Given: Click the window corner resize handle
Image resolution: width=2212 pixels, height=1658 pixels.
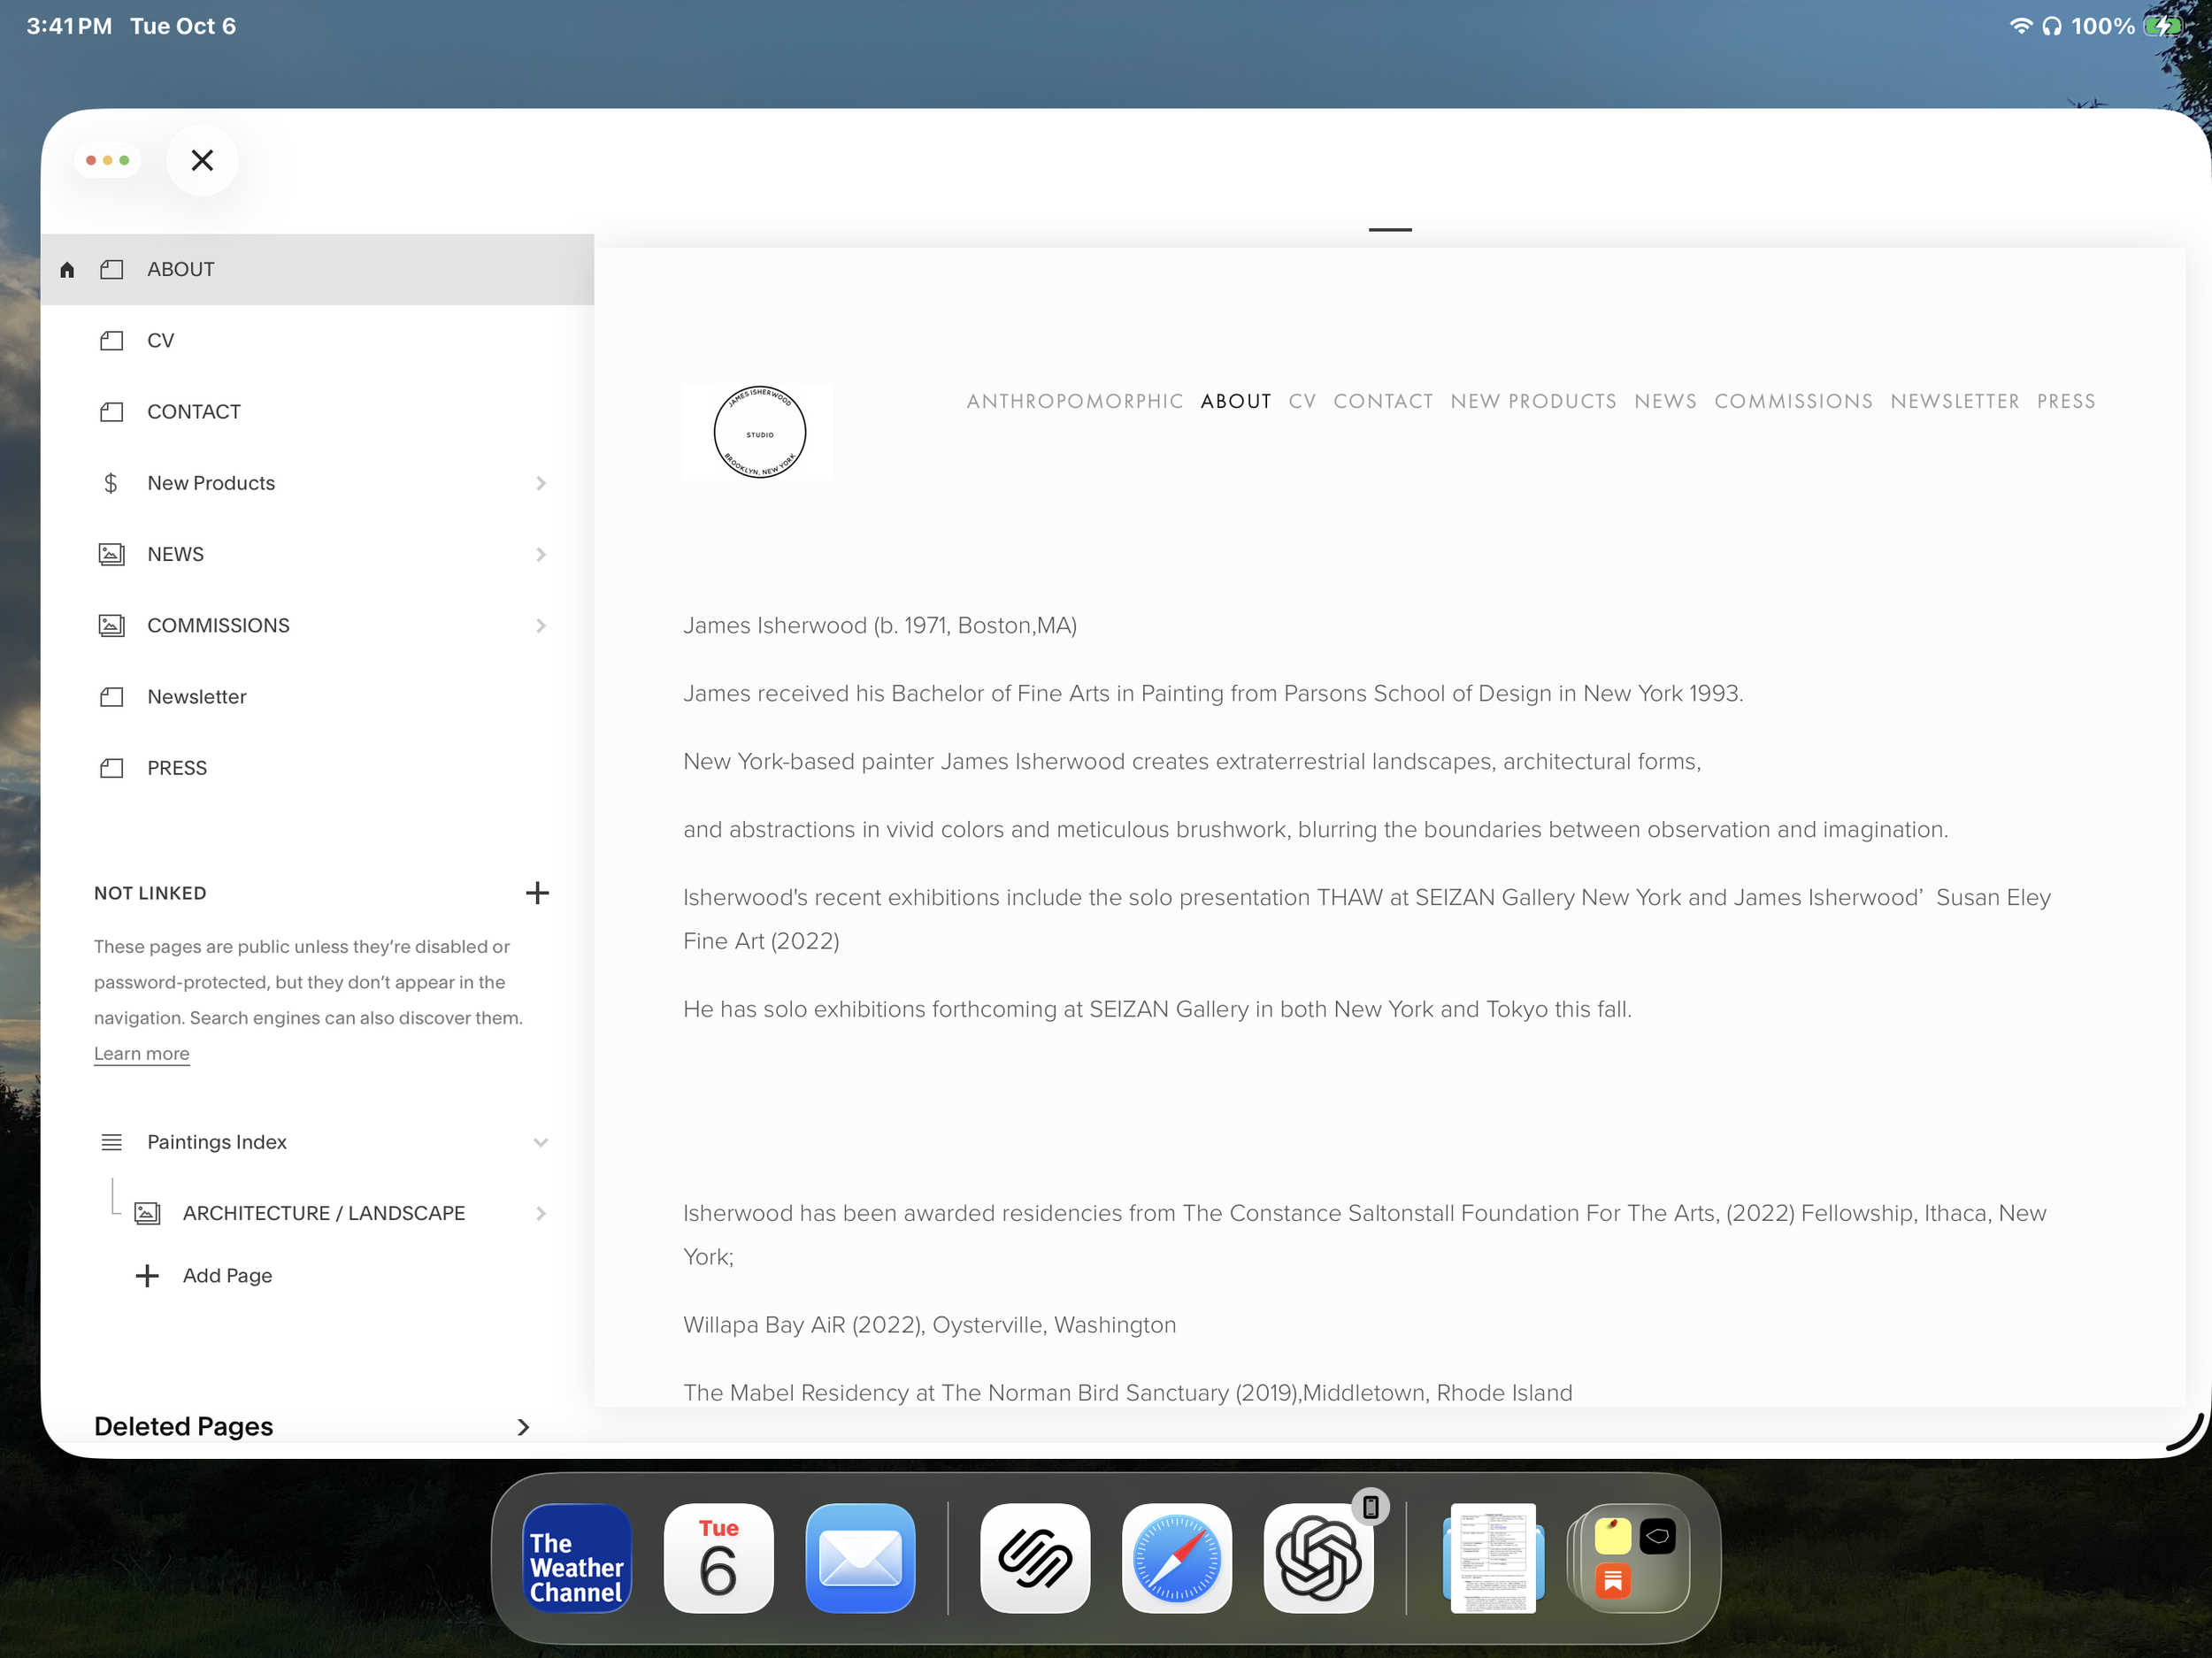Looking at the screenshot, I should tap(2186, 1433).
